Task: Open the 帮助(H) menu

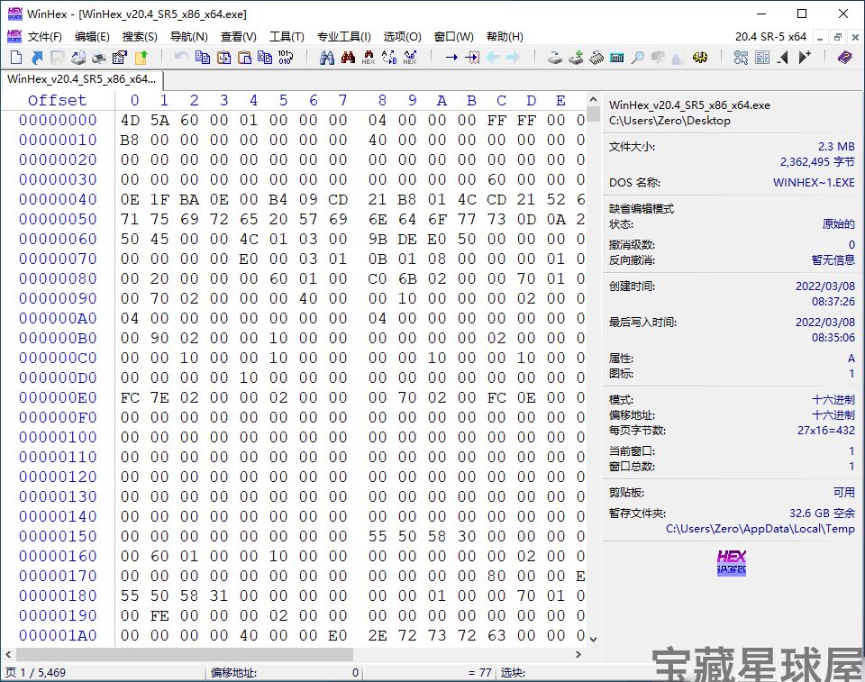Action: pos(505,37)
